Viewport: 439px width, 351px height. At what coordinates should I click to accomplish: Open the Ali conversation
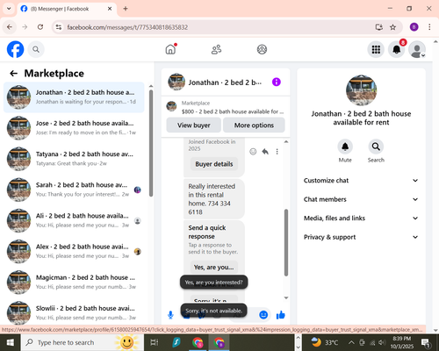tap(74, 220)
